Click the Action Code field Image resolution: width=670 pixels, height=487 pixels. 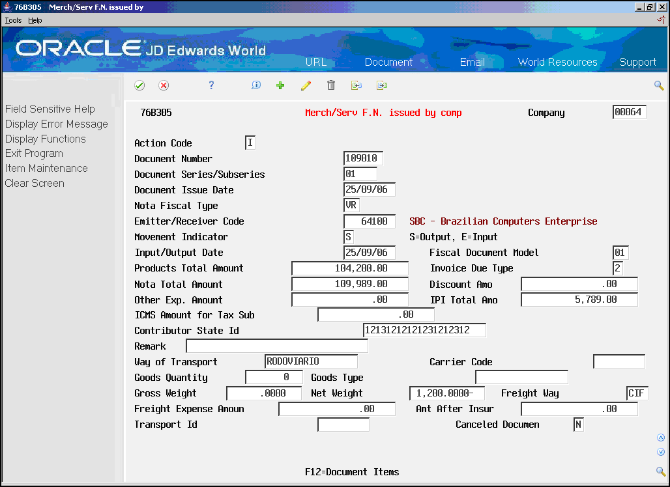click(250, 143)
